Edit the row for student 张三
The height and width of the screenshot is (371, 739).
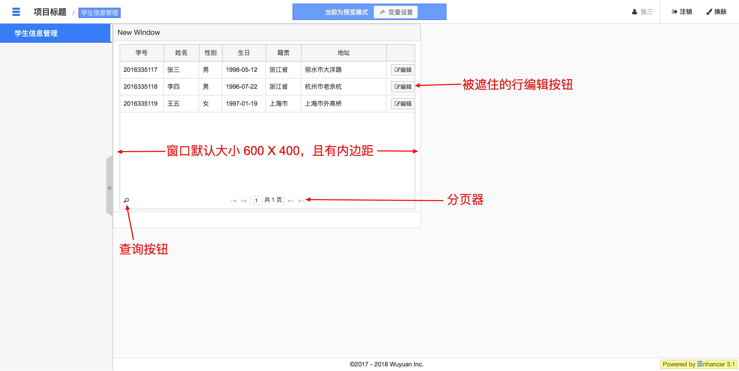[403, 70]
